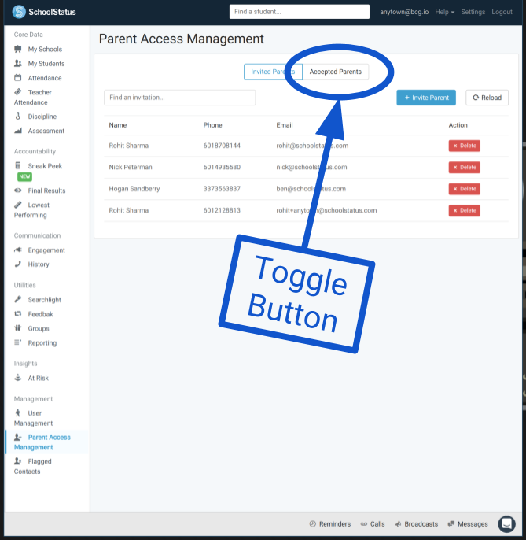Delete the Nick Peterman invitation
The width and height of the screenshot is (526, 540).
pos(464,168)
